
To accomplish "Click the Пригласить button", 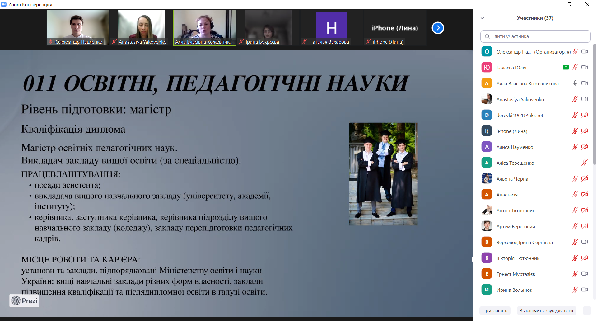I will point(495,311).
